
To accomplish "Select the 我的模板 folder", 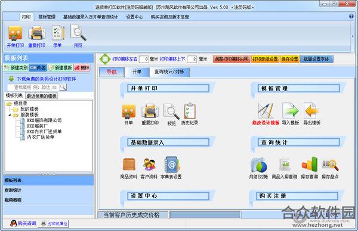I will pos(29,109).
